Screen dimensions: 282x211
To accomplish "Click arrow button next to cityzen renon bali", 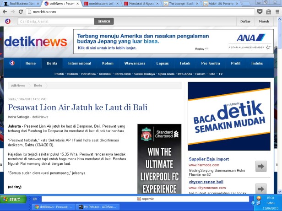I will click(x=261, y=189).
